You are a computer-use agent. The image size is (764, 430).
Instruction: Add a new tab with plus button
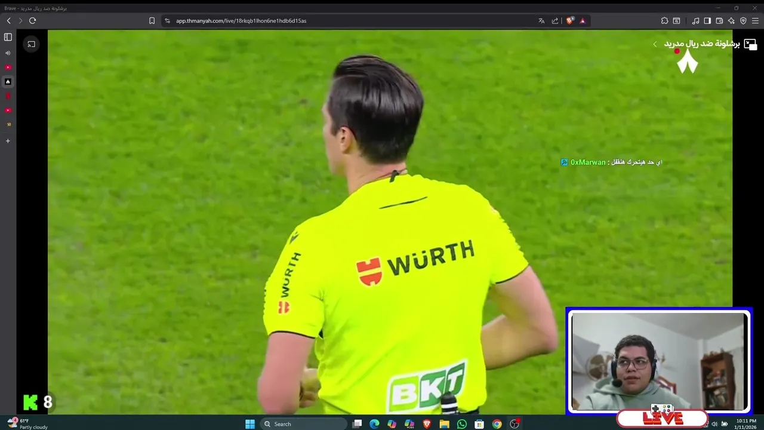[x=8, y=141]
